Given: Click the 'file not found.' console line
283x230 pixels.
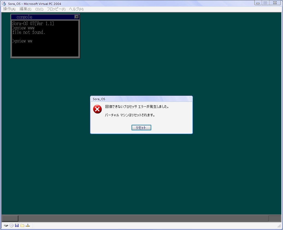Looking at the screenshot, I should [x=29, y=32].
